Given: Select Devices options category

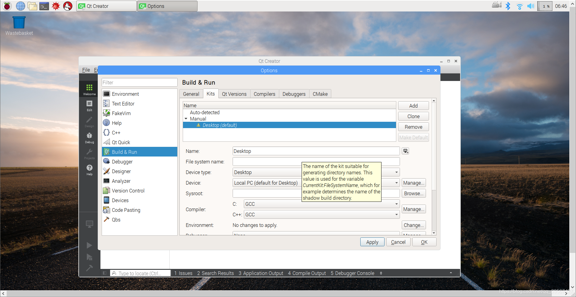Looking at the screenshot, I should point(139,200).
